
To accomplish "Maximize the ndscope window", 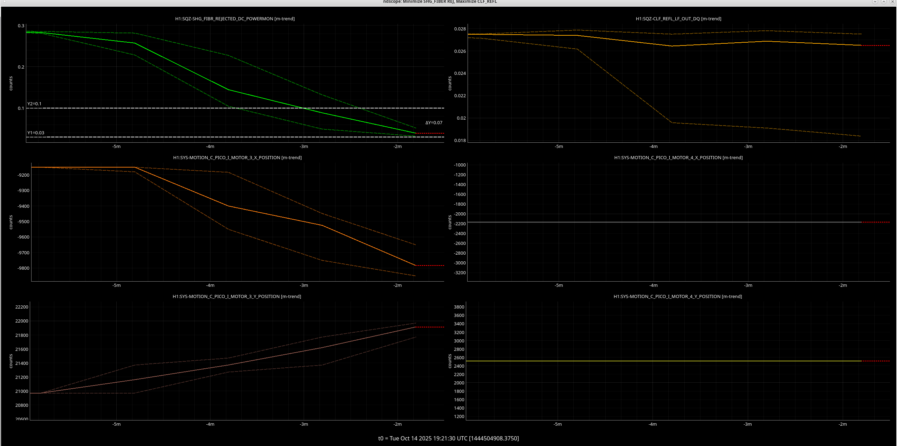I will pos(884,2).
